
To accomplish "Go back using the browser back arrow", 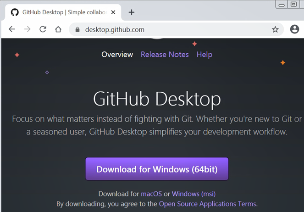I will (12, 29).
